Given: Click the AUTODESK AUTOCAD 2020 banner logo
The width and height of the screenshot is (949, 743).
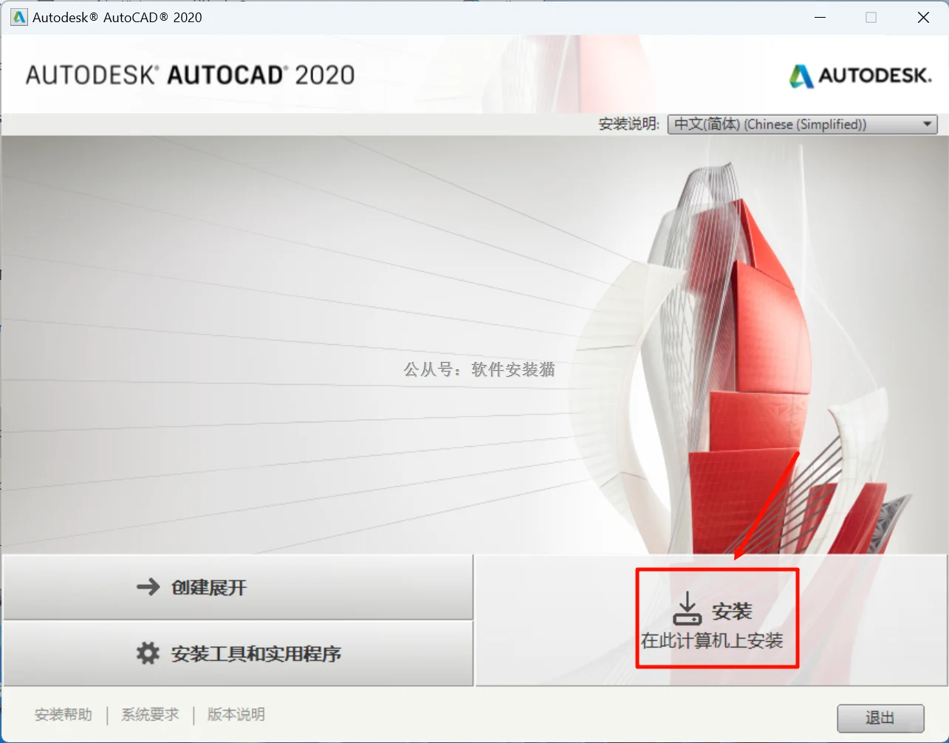Looking at the screenshot, I should pos(188,74).
